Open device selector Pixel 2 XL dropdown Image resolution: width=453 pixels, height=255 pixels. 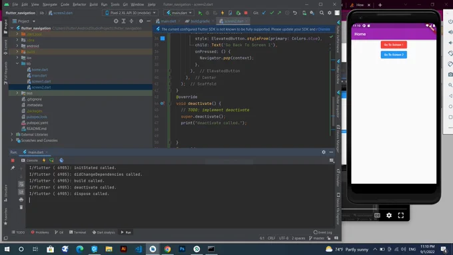[x=131, y=13]
